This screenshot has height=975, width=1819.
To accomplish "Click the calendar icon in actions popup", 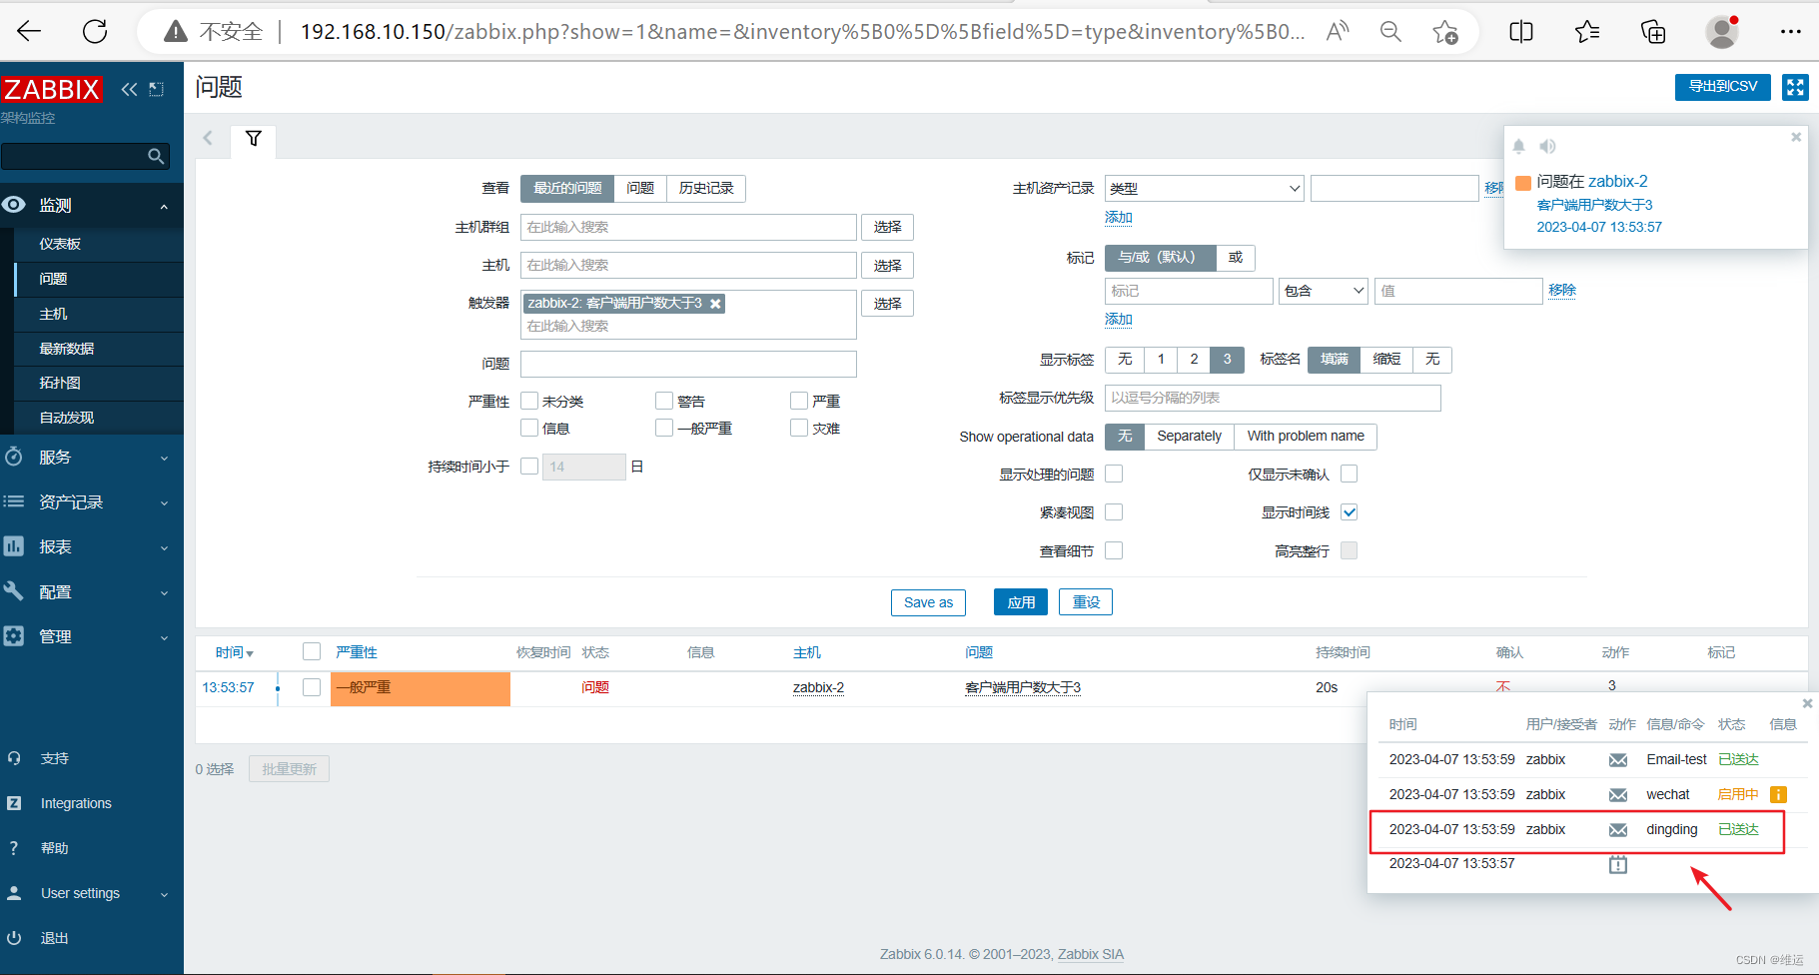I will click(x=1618, y=864).
